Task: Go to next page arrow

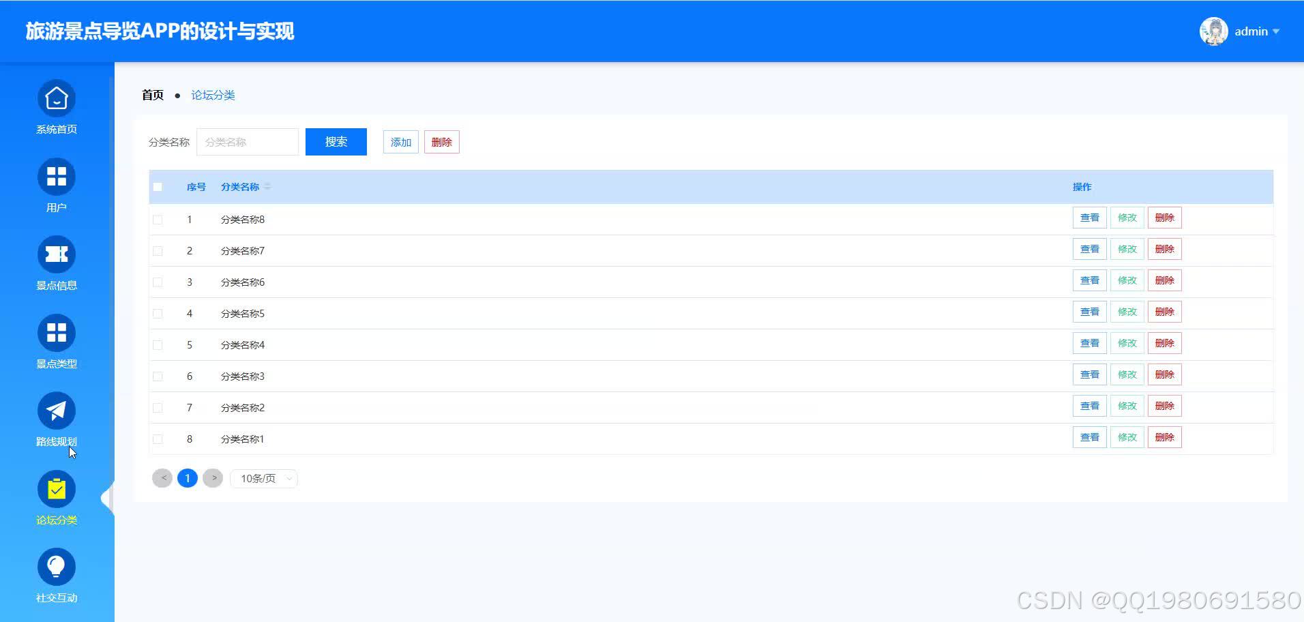Action: [x=213, y=478]
